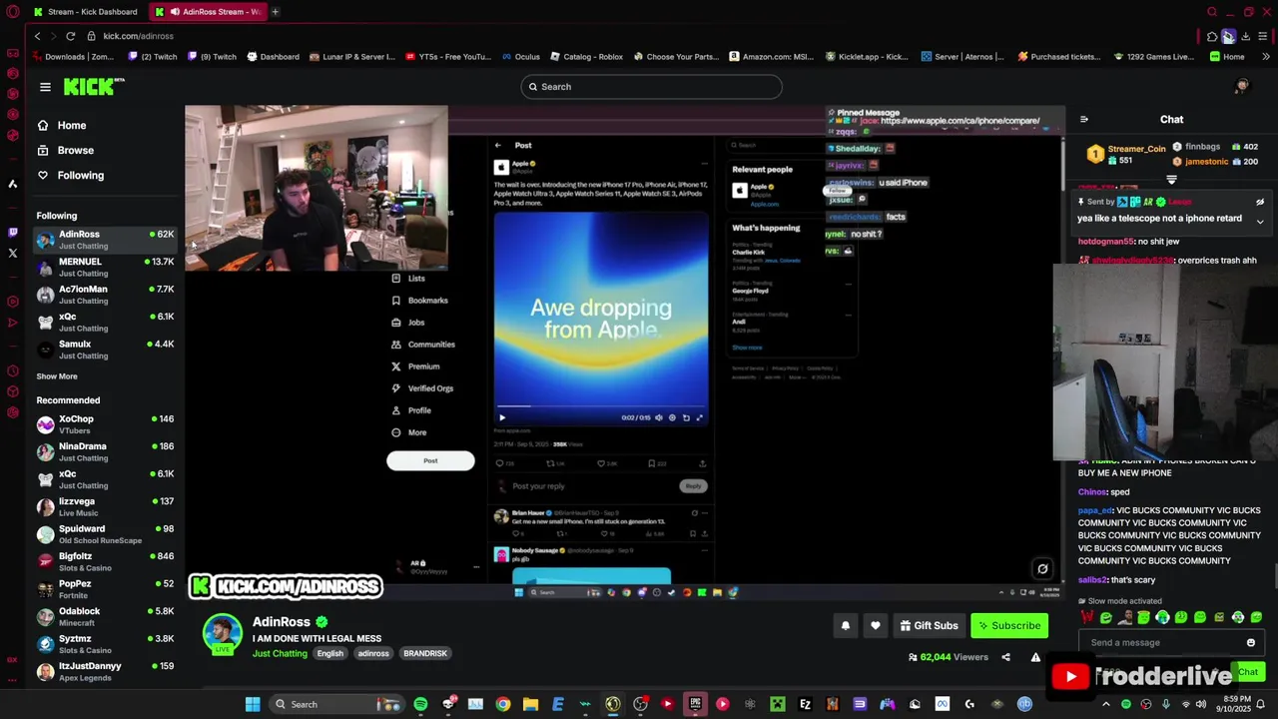Open browser main menu icon

pyautogui.click(x=1263, y=36)
